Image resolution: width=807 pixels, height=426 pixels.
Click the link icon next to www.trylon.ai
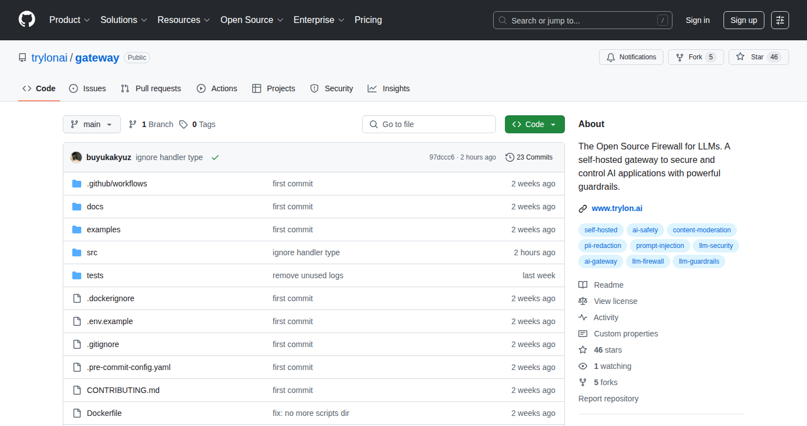coord(583,209)
